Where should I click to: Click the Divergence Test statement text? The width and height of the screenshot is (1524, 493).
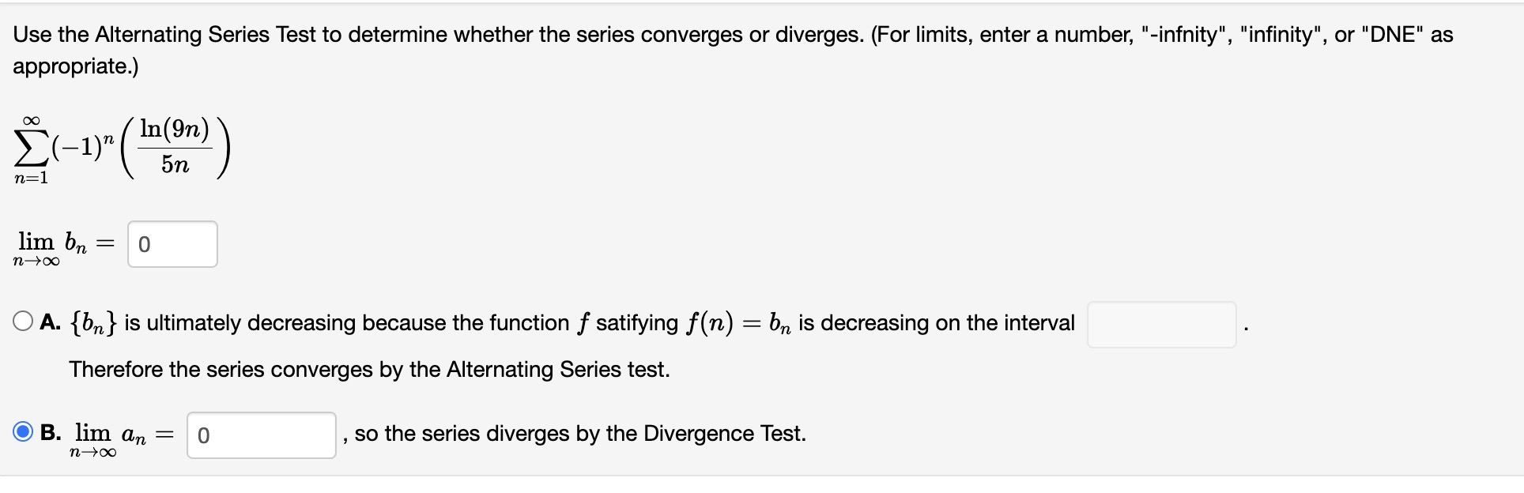575,433
